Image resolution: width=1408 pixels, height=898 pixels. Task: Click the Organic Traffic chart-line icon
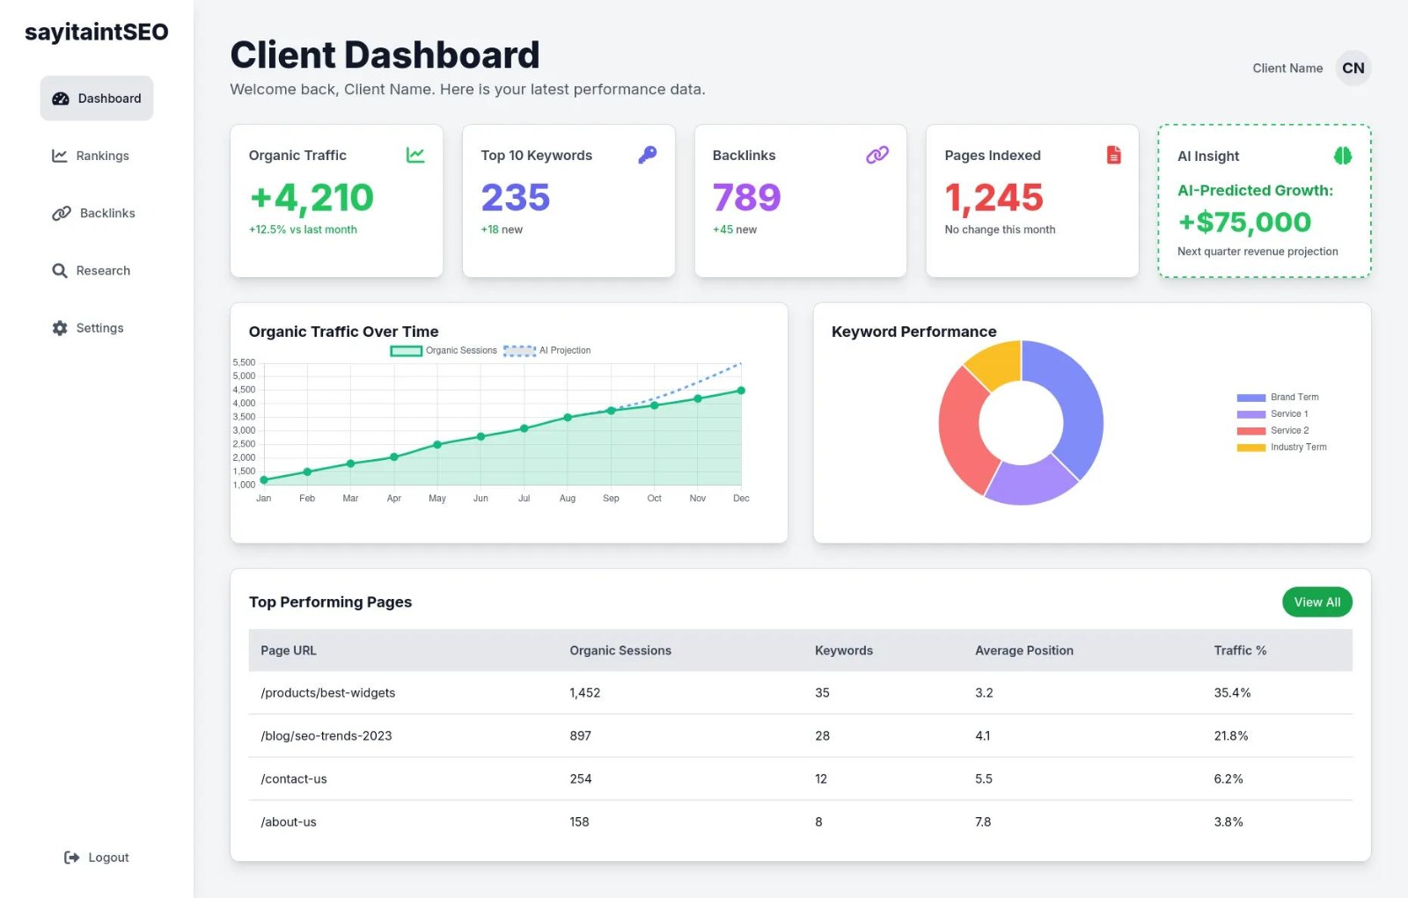click(x=415, y=155)
